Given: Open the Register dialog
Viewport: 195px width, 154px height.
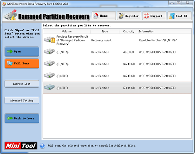Looking at the screenshot, I should coord(129,16).
